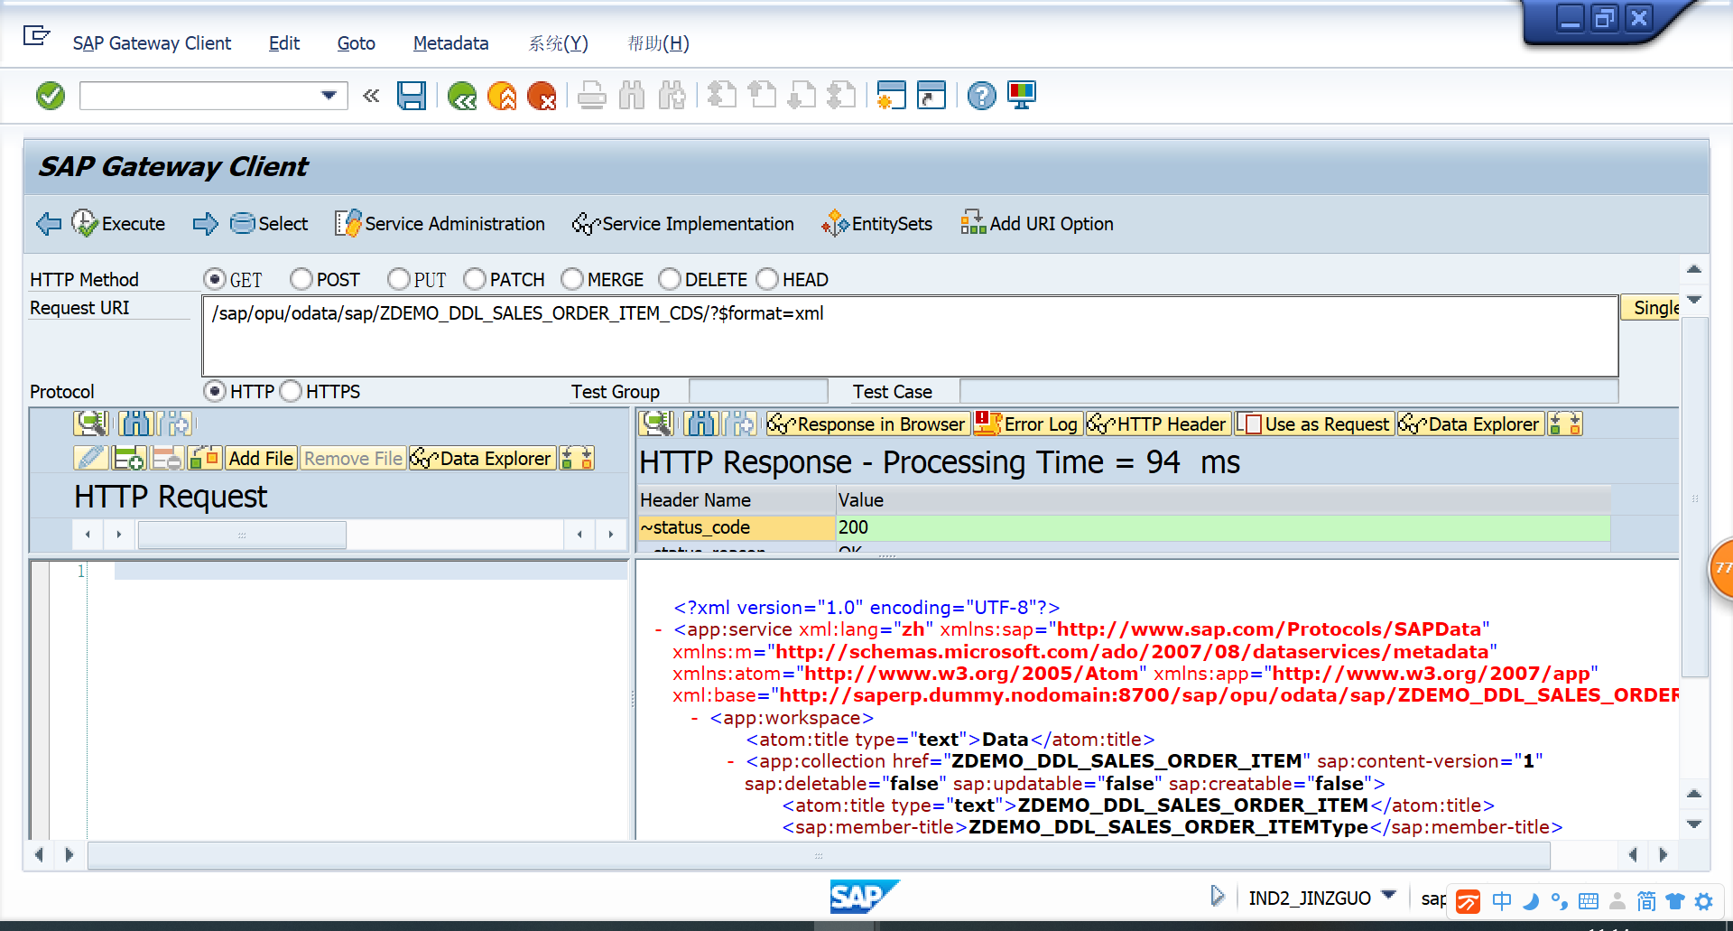Click the Add File button

tap(260, 458)
